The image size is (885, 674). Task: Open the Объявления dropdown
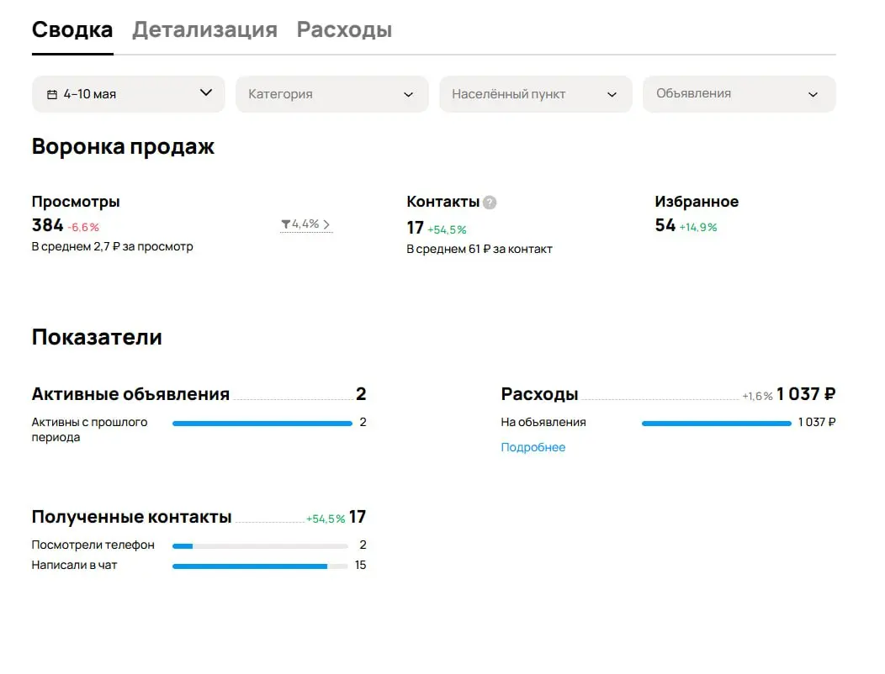(739, 94)
